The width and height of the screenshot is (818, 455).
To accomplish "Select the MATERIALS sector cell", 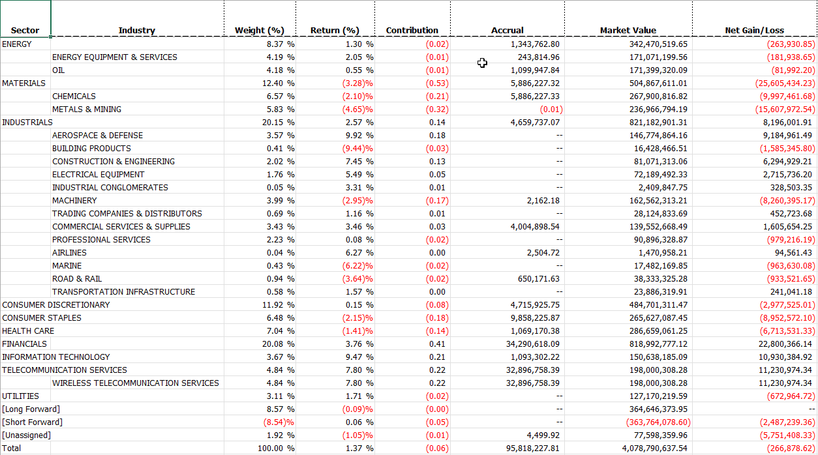I will tap(24, 83).
